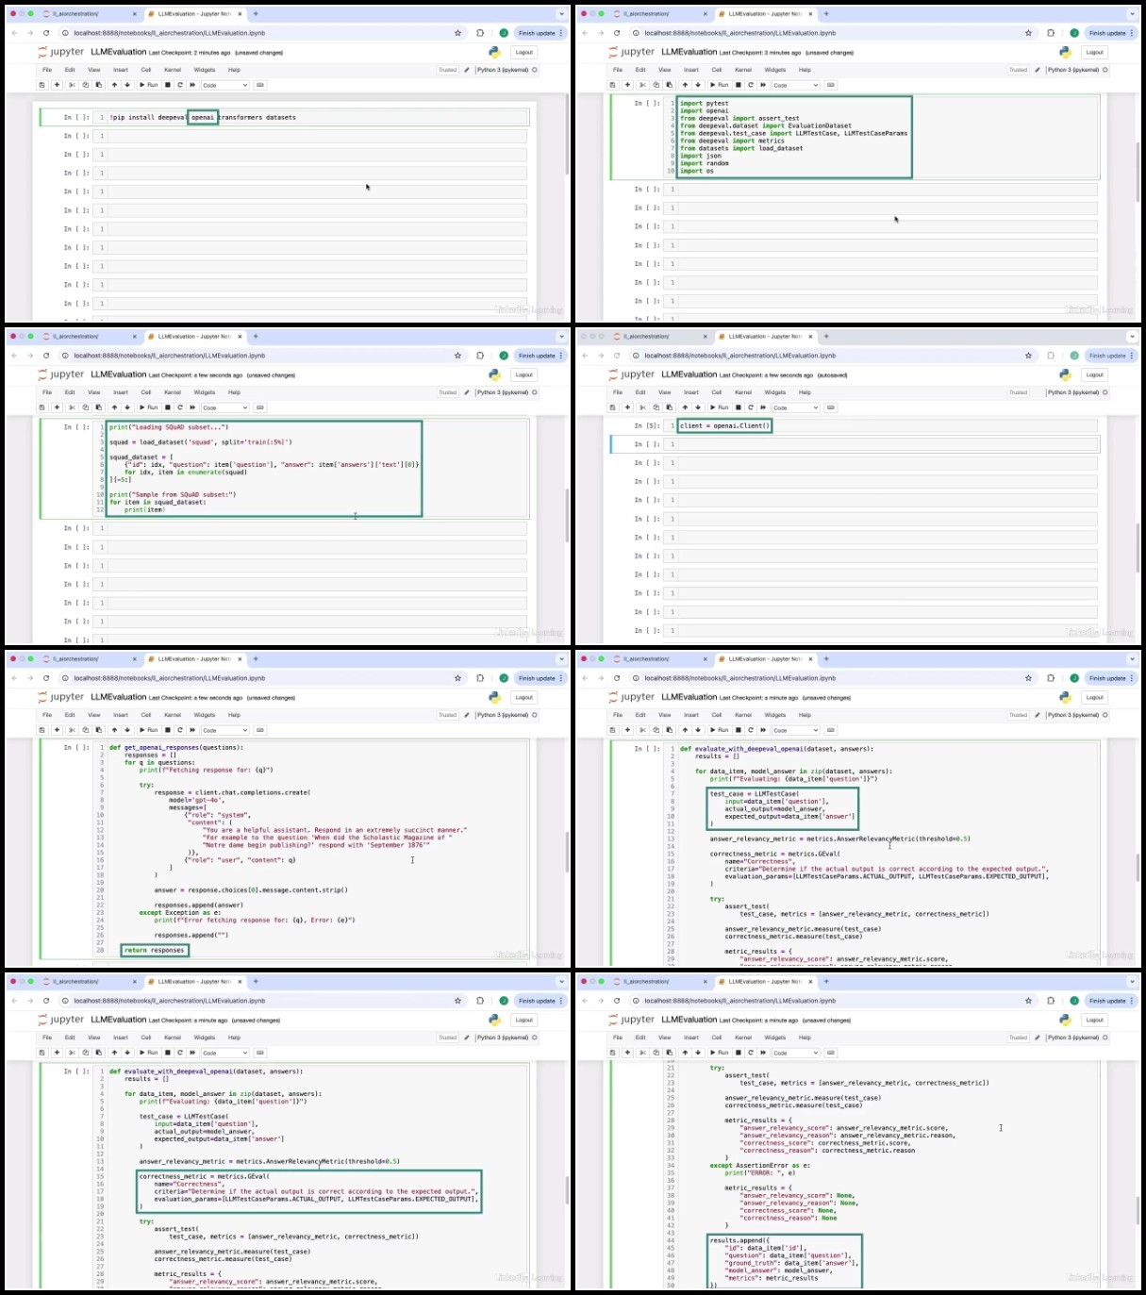Reload the page in the SQuAD dataset panel
This screenshot has width=1146, height=1295.
click(x=46, y=356)
